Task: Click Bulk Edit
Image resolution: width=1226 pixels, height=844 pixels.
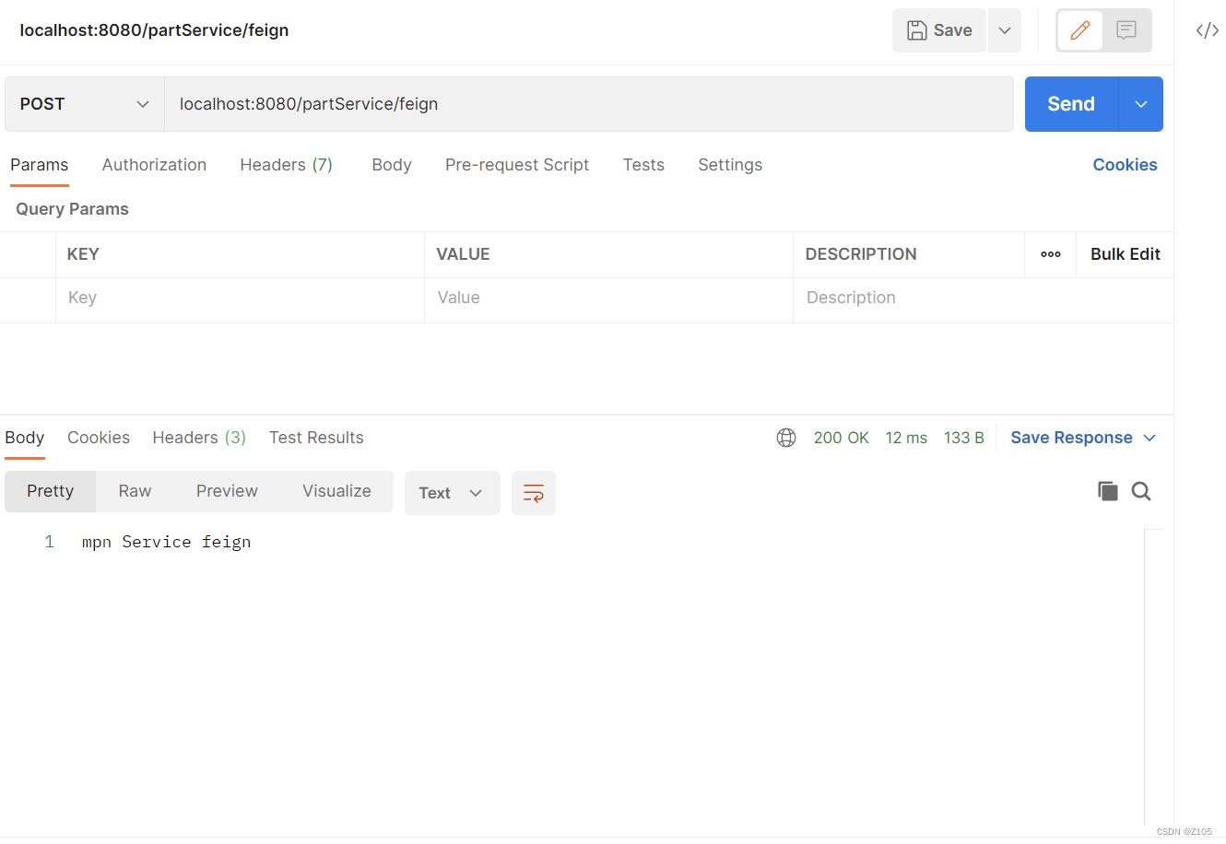Action: click(x=1126, y=254)
